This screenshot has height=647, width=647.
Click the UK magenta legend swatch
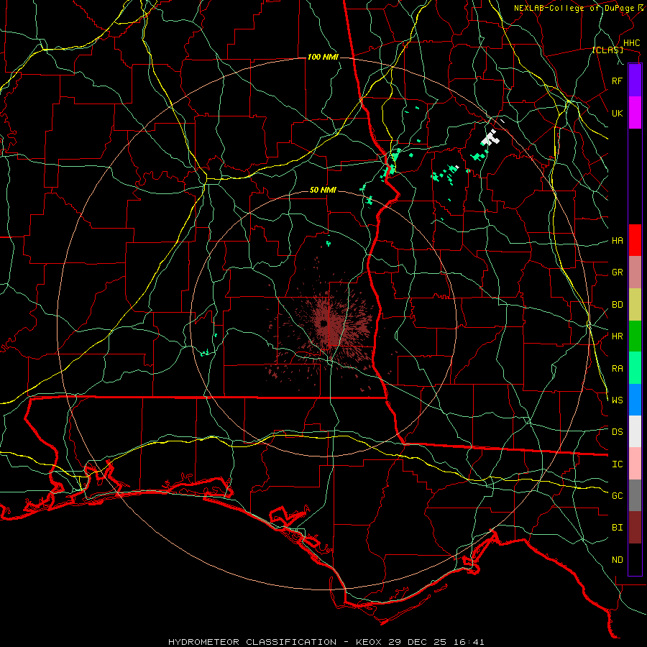635,113
